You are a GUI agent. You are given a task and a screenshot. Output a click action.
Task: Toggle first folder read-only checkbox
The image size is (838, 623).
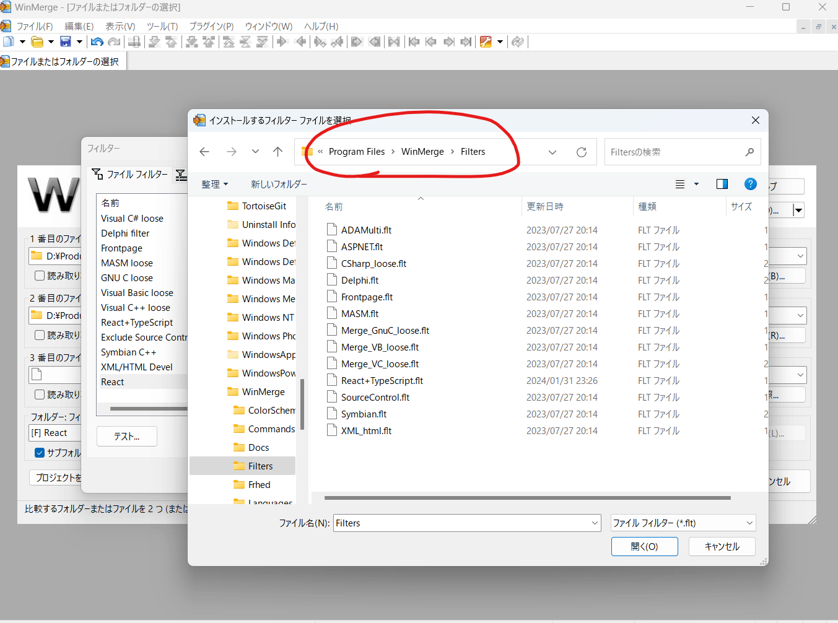[x=40, y=276]
